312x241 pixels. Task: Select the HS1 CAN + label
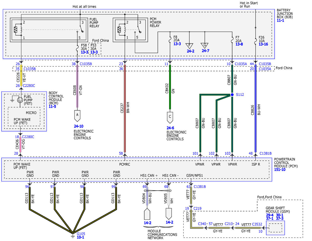[149, 175]
